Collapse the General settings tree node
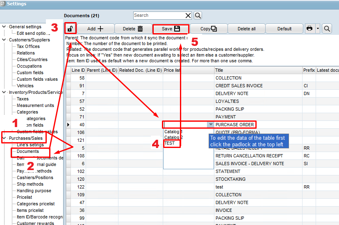 pyautogui.click(x=4, y=27)
